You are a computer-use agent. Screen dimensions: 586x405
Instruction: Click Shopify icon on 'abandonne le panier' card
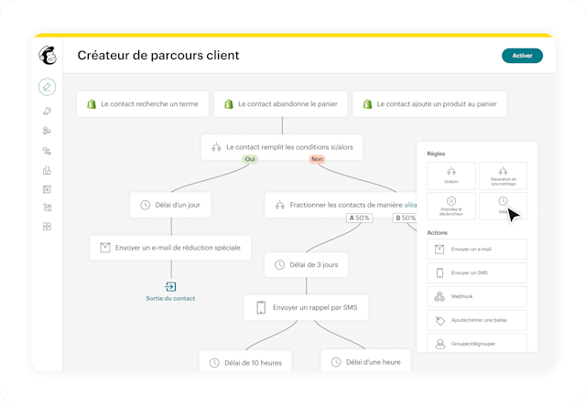[x=229, y=104]
